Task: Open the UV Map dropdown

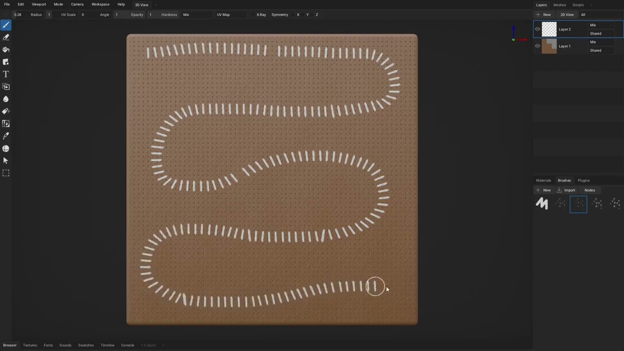Action: click(x=230, y=15)
